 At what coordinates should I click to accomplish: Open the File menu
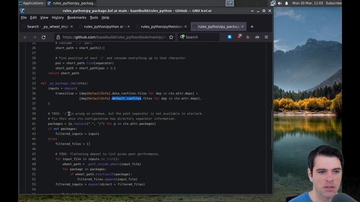pyautogui.click(x=24, y=17)
